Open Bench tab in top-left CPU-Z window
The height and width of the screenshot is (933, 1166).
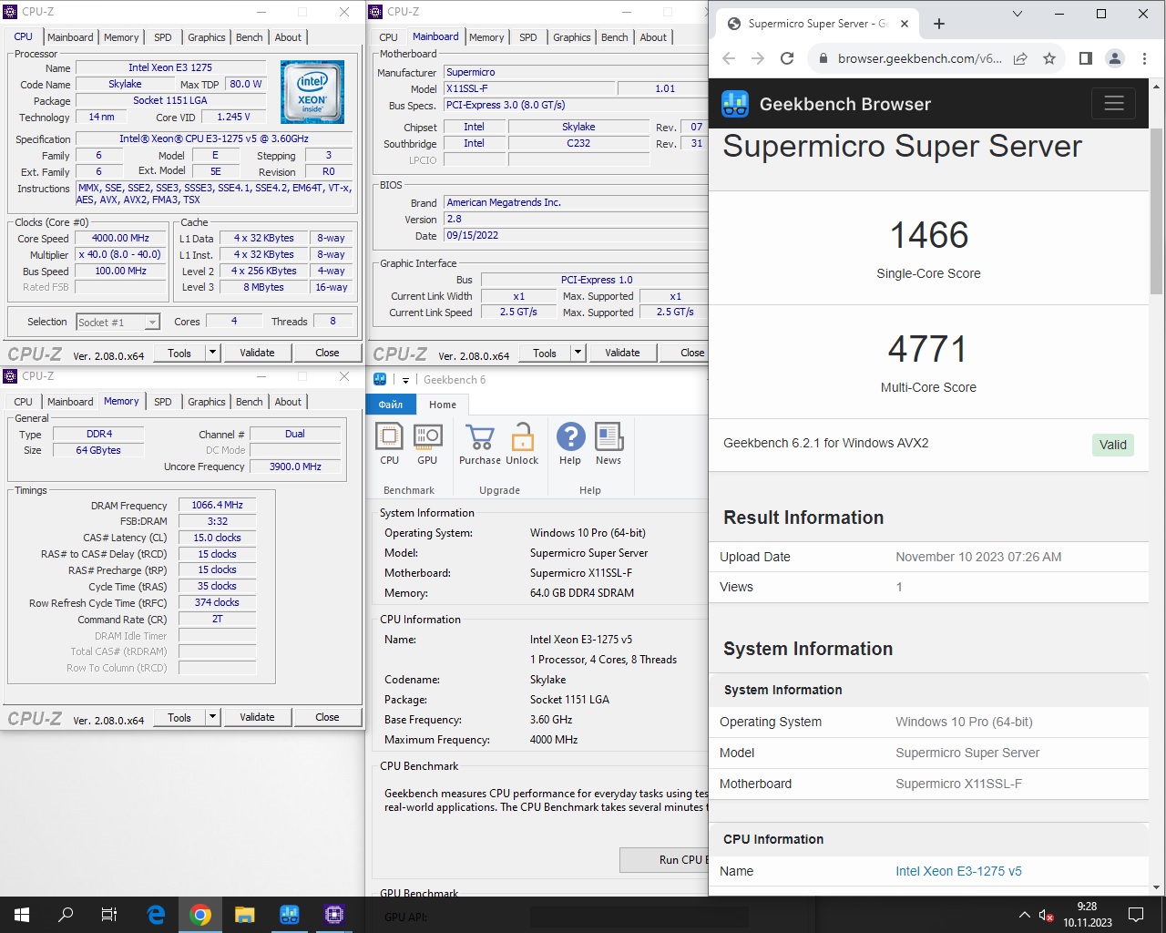[250, 37]
